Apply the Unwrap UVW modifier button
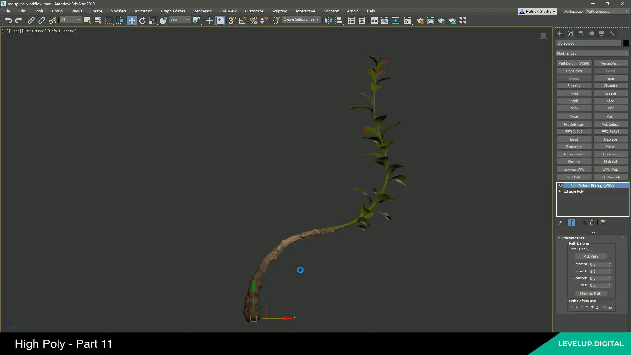Screen dimensions: 631x355 pos(574,169)
